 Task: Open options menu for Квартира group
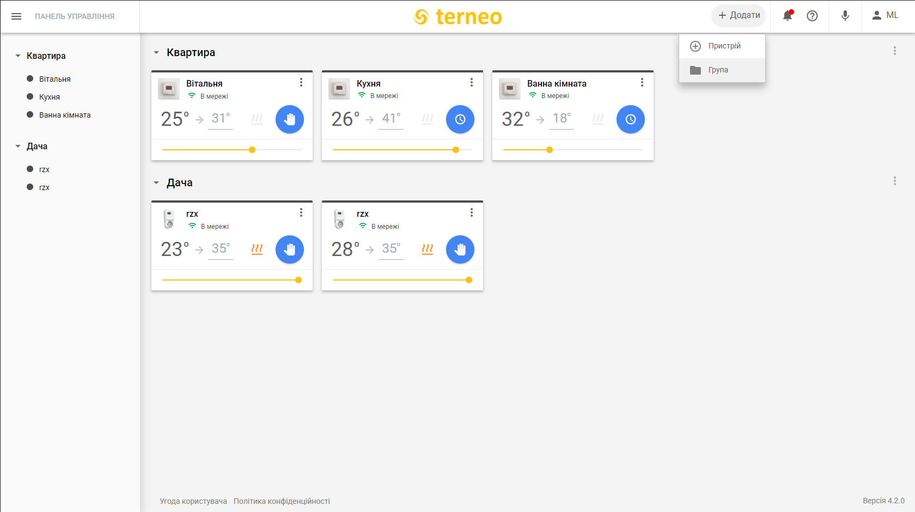(894, 51)
